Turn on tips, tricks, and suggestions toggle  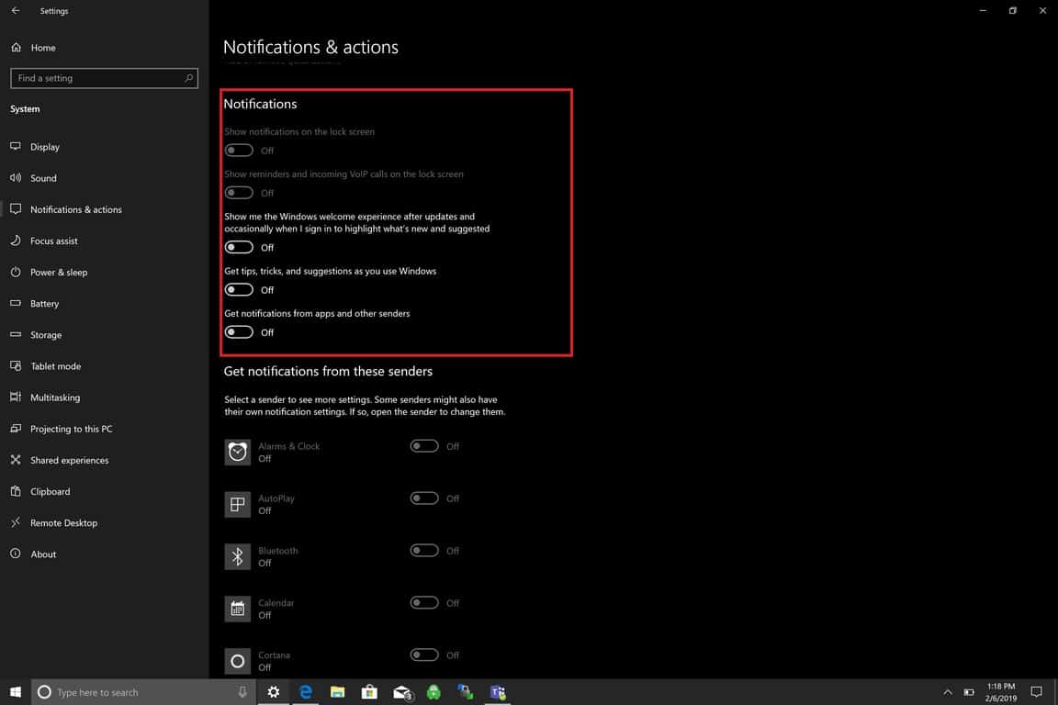click(x=239, y=290)
